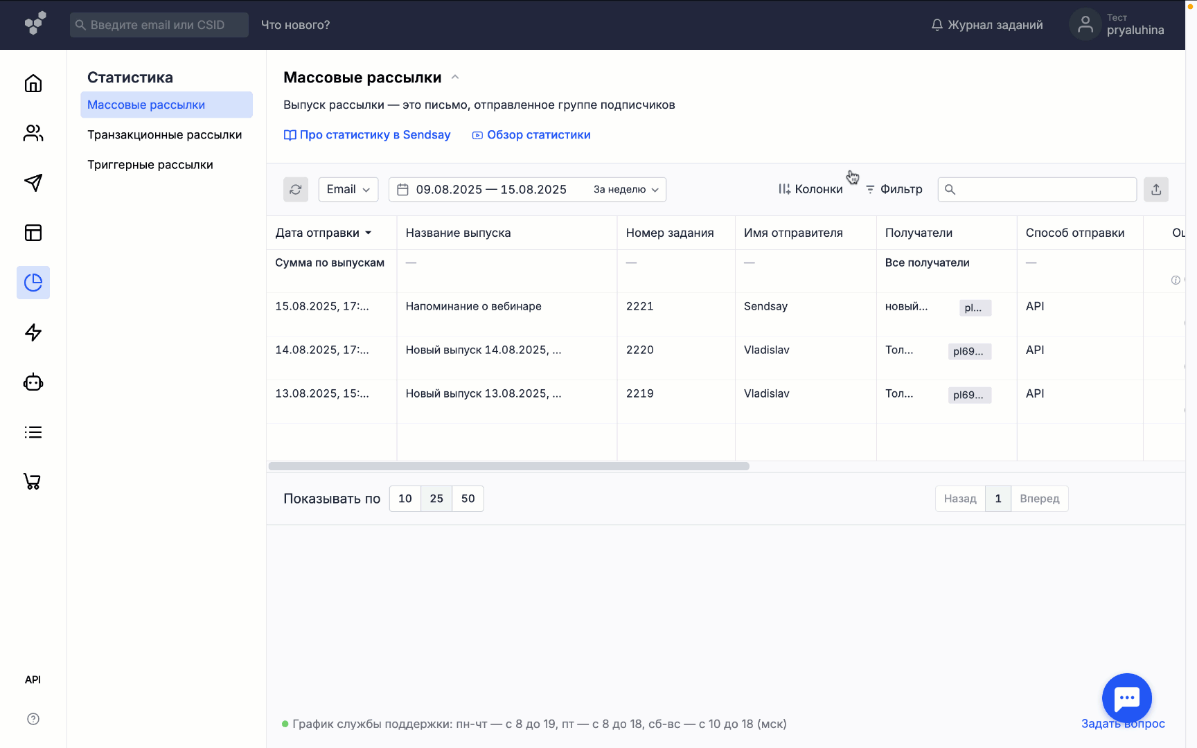Show 50 rows per page
Viewport: 1197px width, 748px height.
click(468, 499)
